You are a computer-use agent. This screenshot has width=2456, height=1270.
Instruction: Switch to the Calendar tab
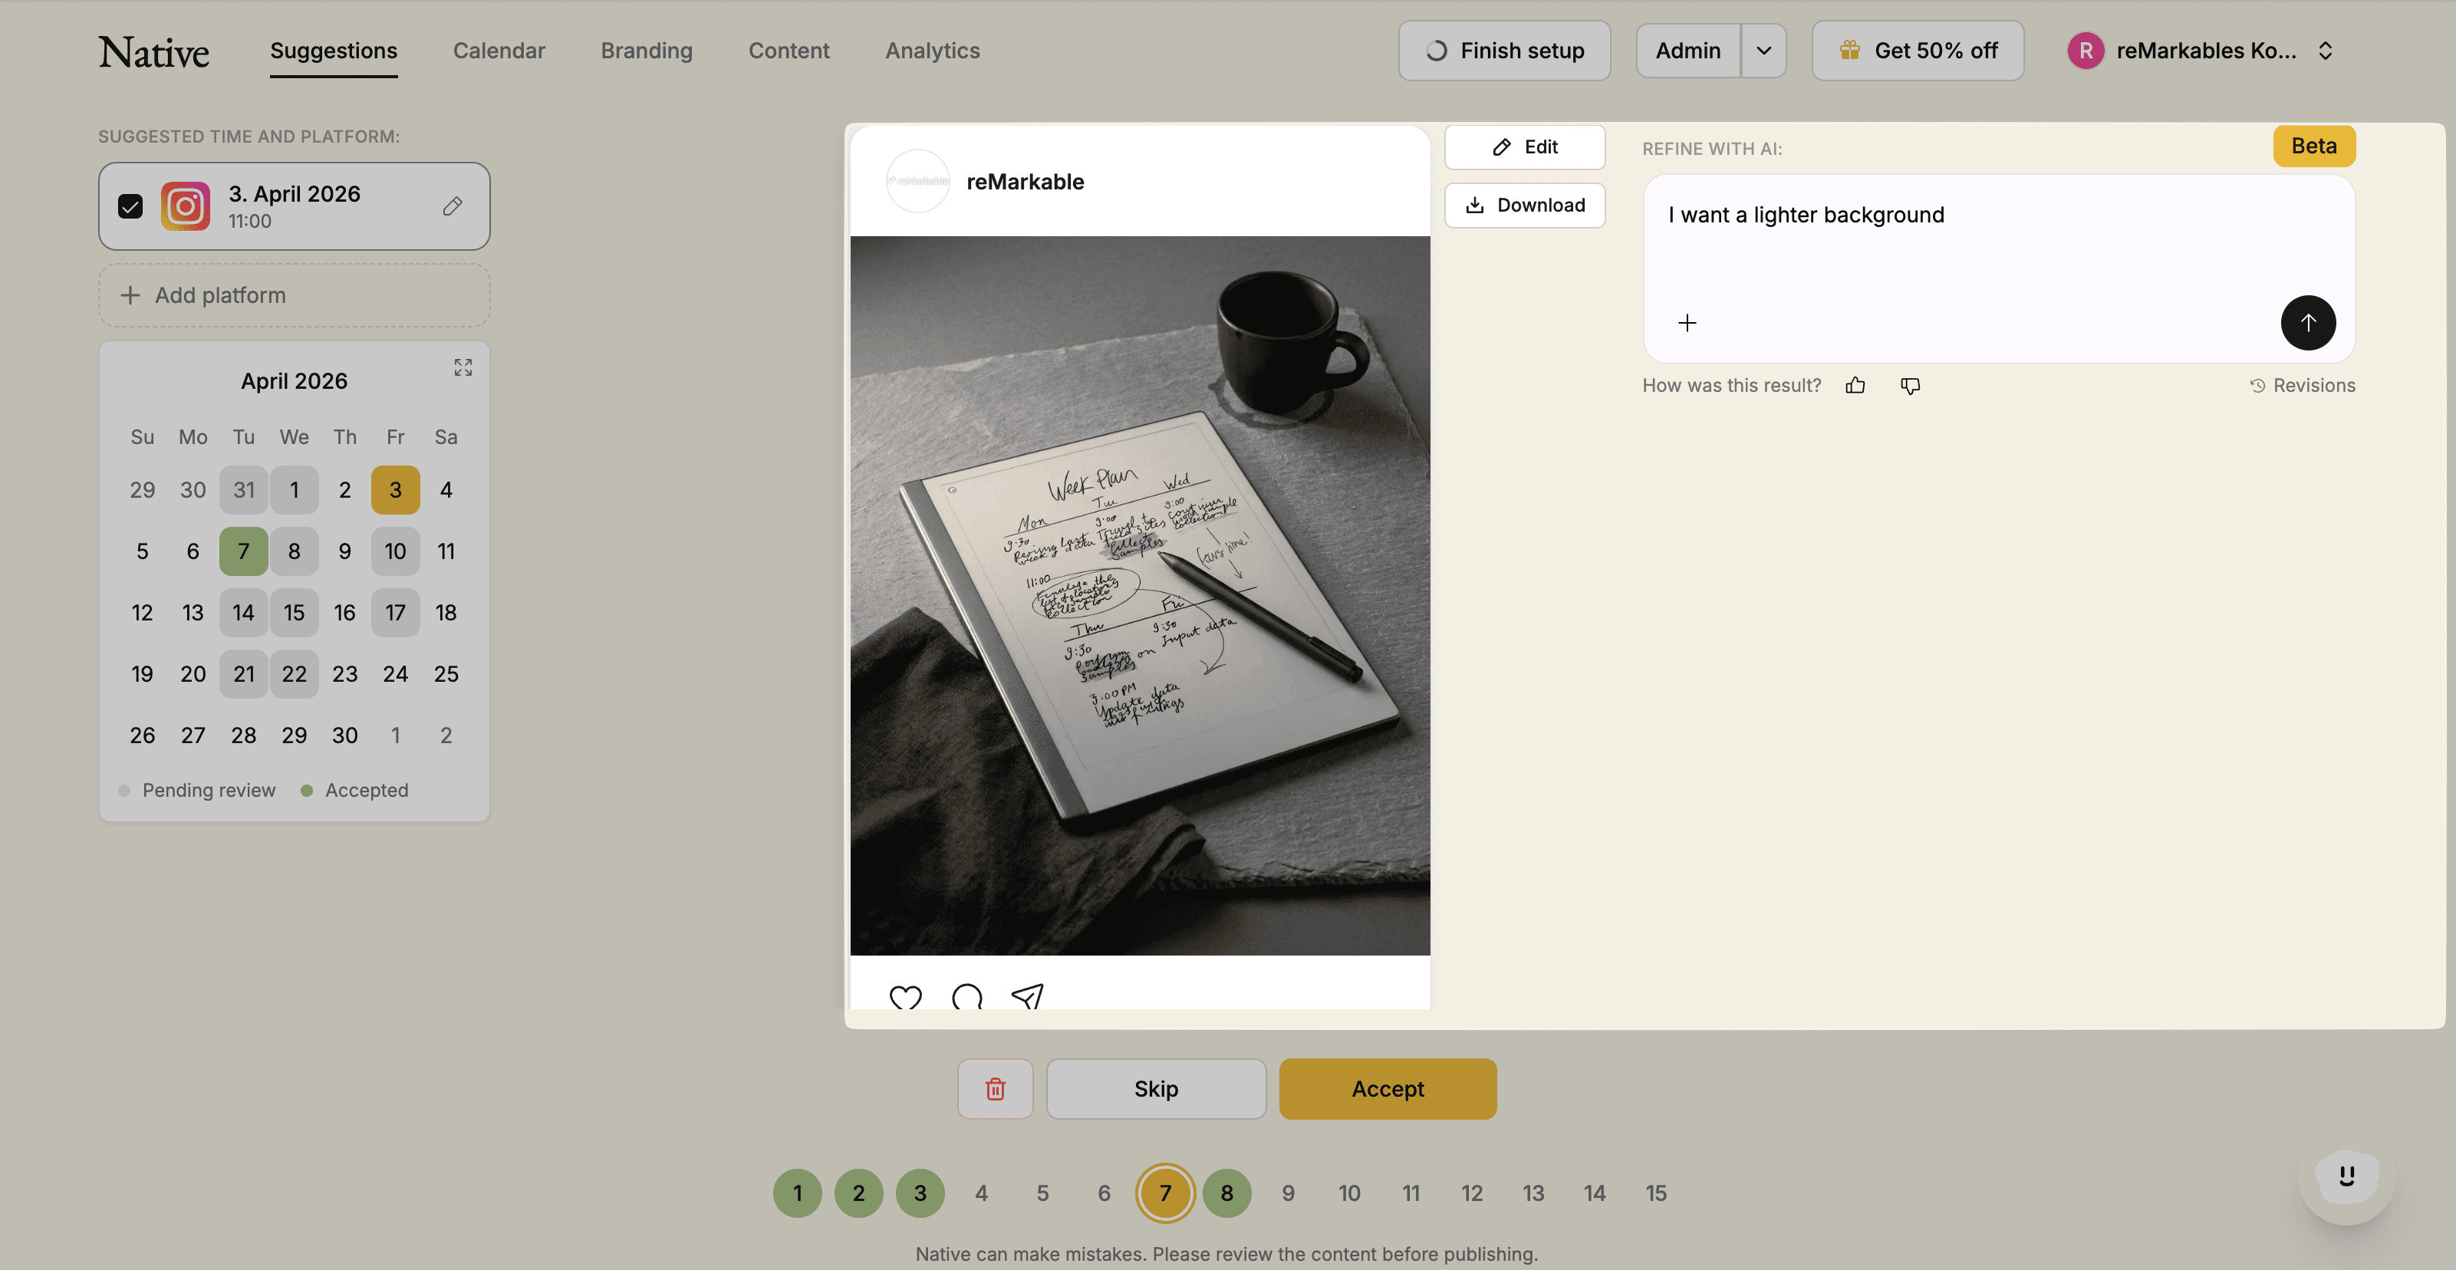[499, 51]
